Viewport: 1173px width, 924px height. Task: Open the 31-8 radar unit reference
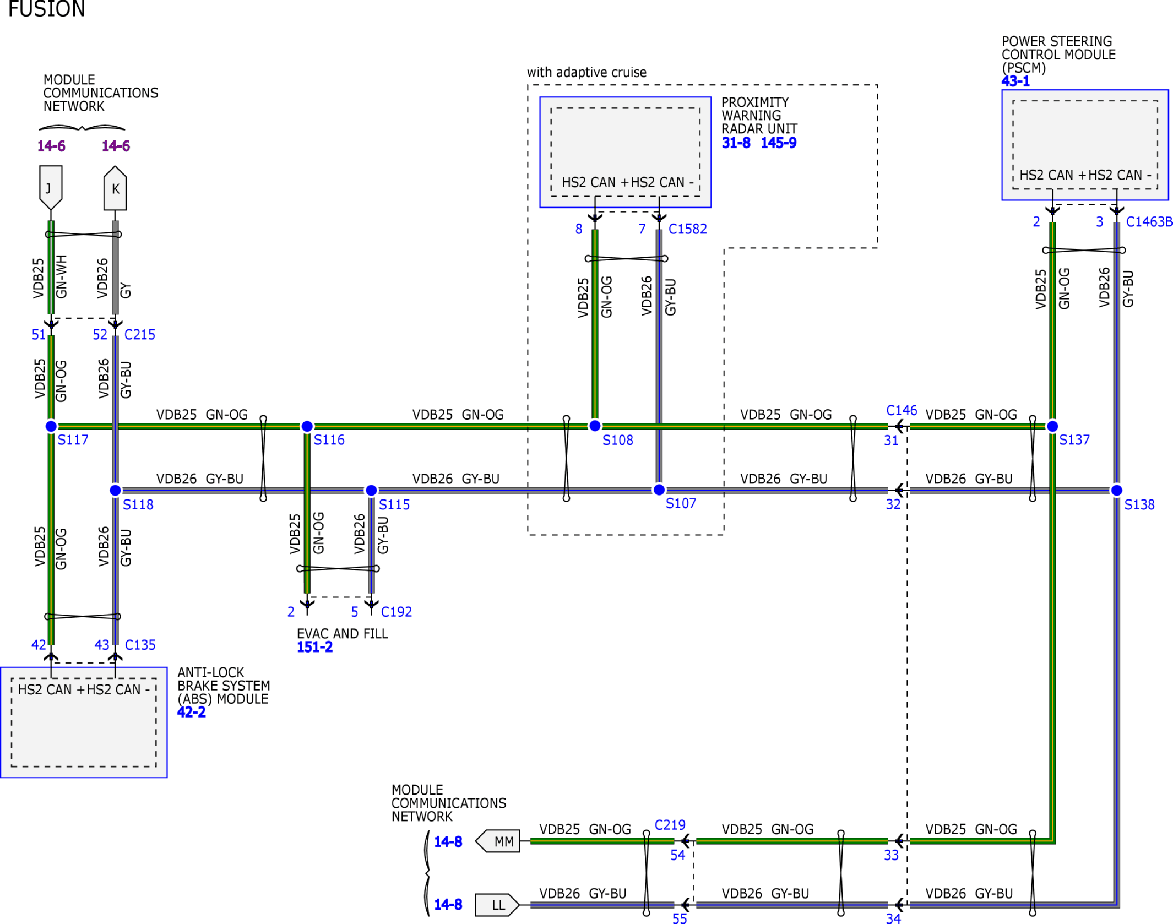[736, 143]
